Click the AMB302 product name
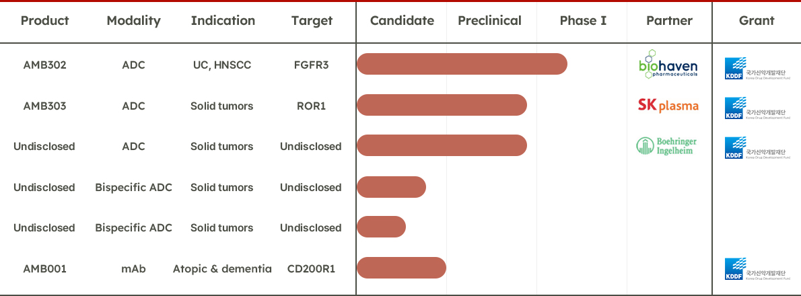 [44, 65]
